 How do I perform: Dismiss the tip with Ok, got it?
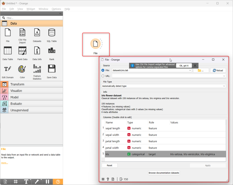[x=184, y=66]
